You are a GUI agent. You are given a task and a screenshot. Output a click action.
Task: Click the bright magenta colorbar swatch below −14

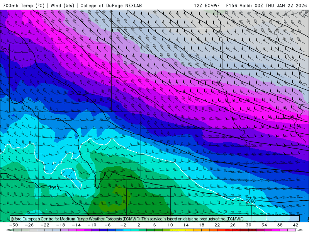point(80,230)
